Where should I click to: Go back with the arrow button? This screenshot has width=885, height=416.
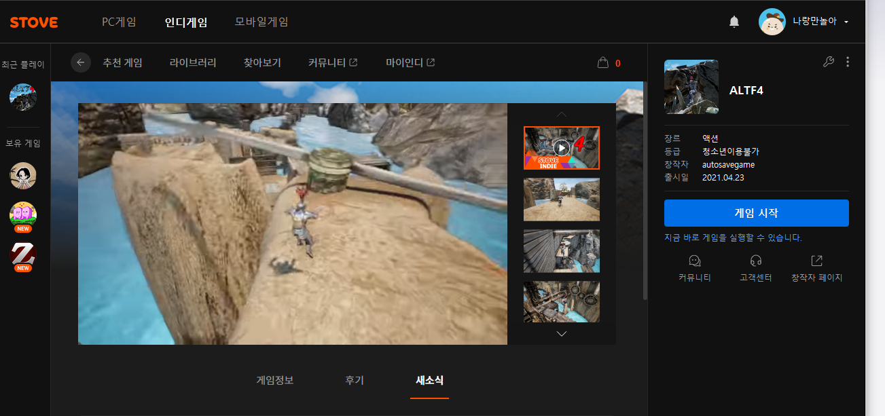point(81,62)
